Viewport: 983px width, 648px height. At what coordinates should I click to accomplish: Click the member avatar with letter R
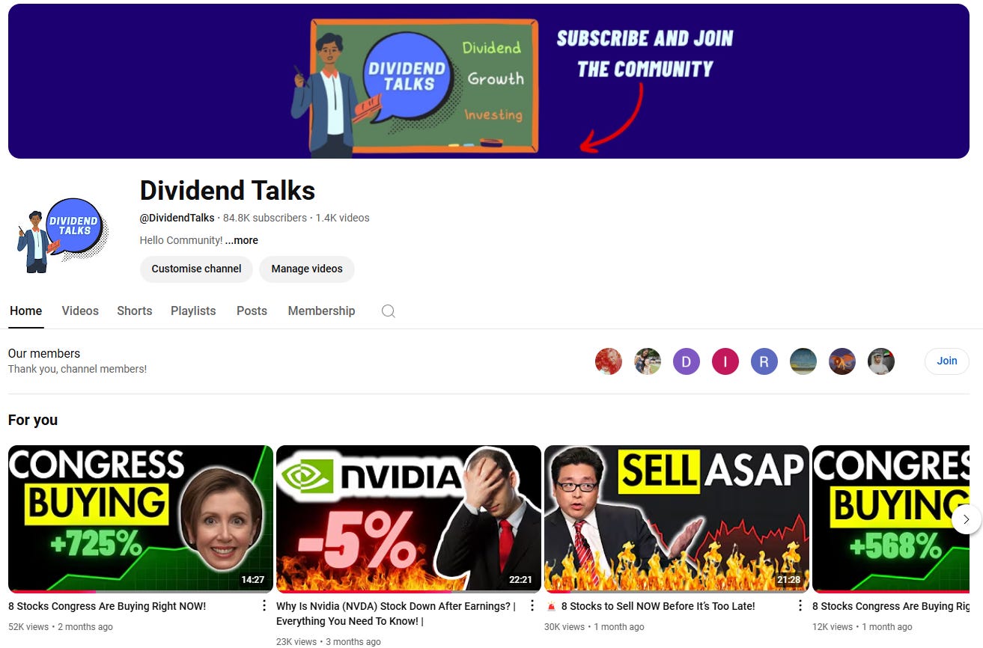click(764, 361)
